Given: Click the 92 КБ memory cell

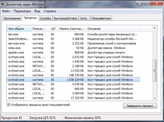Looking at the screenshot, I should click(x=80, y=48).
